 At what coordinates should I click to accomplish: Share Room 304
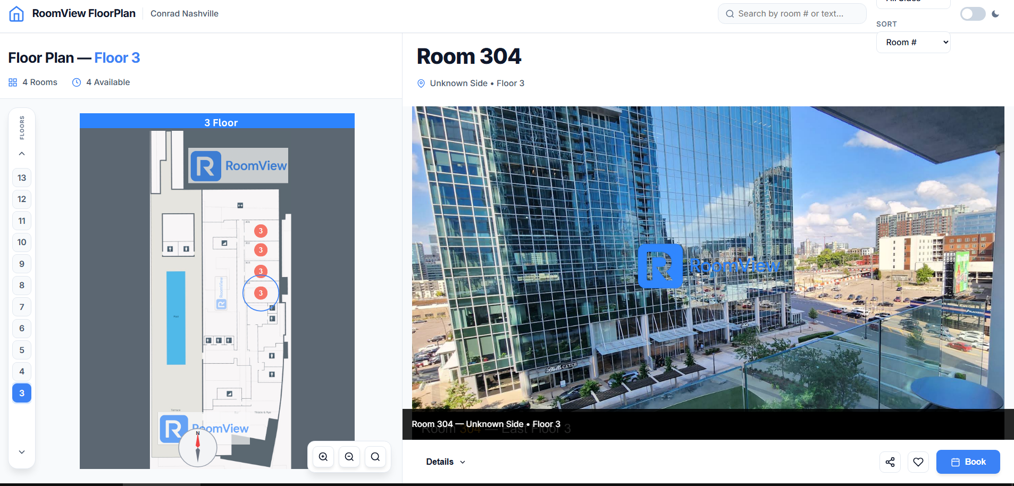[x=890, y=462]
